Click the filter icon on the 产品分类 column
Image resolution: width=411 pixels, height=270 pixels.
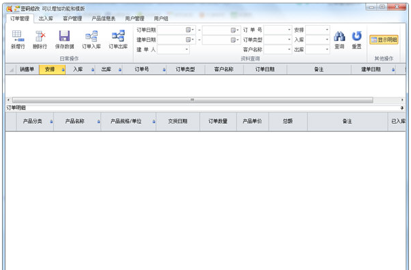(52, 122)
